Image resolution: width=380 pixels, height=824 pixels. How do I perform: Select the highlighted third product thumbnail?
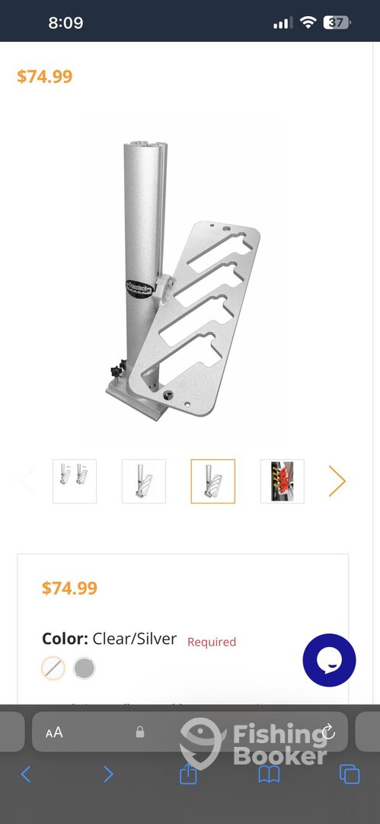[213, 481]
